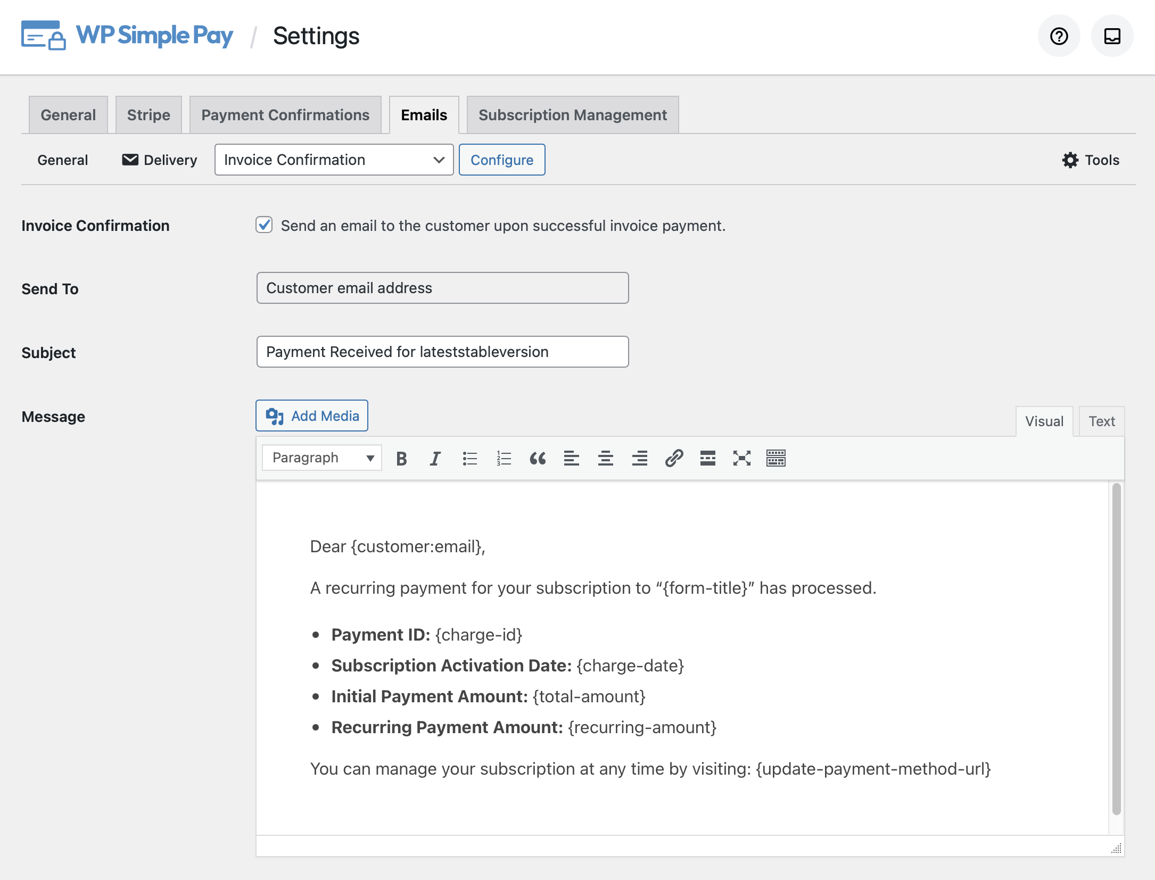Open the help question mark icon

coord(1059,36)
